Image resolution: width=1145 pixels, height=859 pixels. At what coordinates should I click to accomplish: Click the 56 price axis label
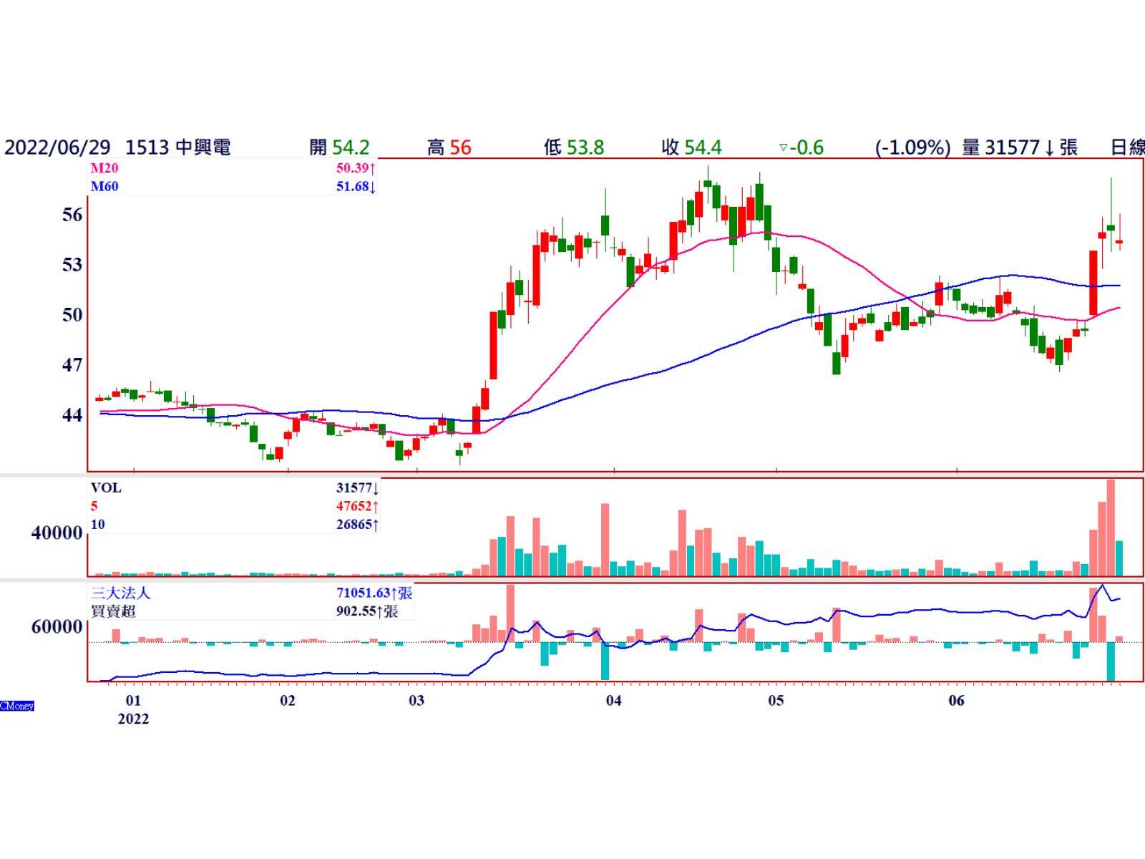72,215
